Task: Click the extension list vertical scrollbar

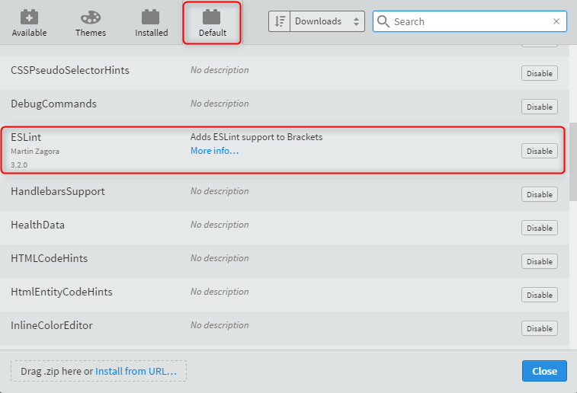Action: click(x=573, y=161)
